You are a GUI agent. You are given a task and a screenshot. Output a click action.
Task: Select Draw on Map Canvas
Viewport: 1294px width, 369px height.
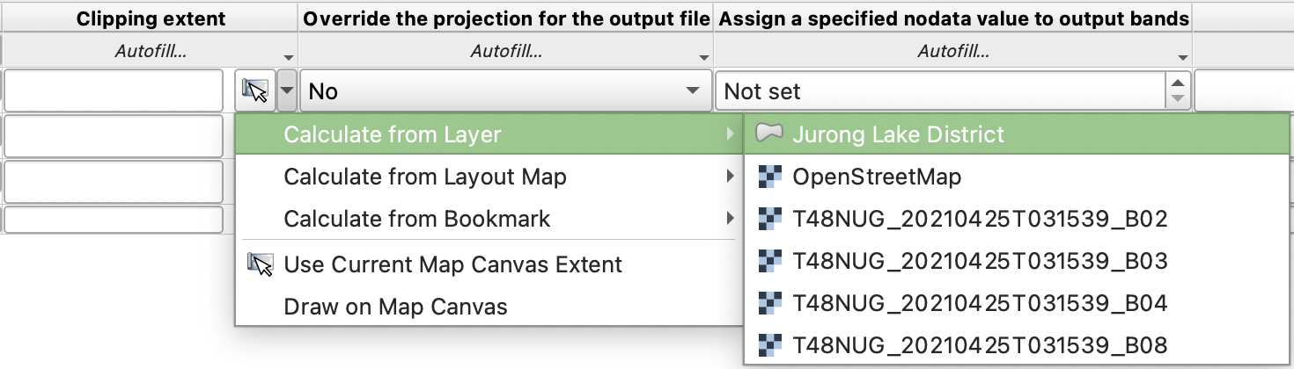pos(395,307)
